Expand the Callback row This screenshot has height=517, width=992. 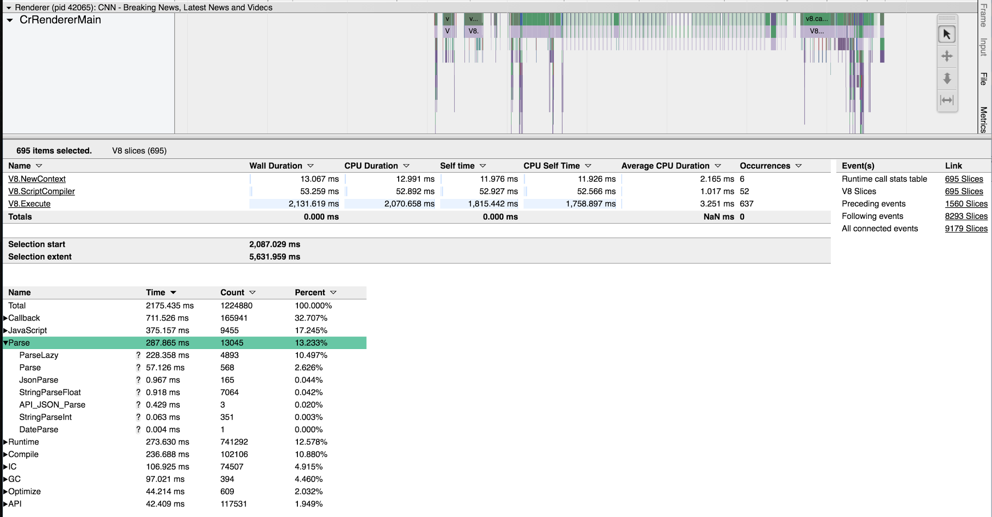[5, 318]
